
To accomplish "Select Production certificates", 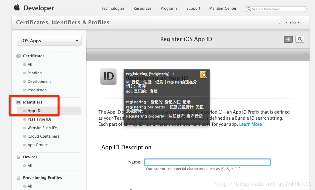I will [37, 90].
